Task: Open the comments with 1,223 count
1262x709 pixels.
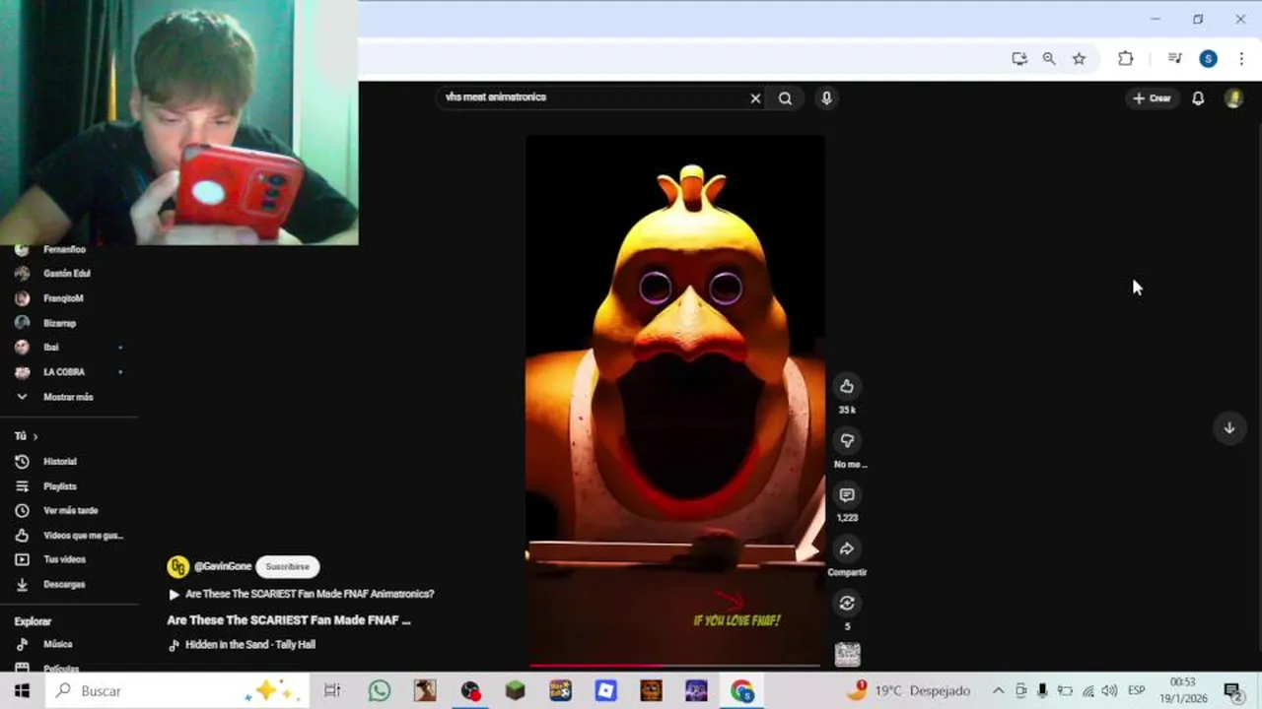Action: coord(846,495)
